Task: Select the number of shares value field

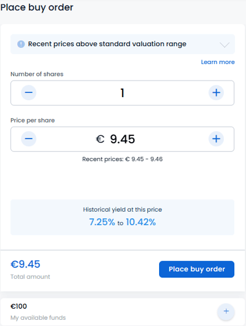Action: pyautogui.click(x=122, y=93)
